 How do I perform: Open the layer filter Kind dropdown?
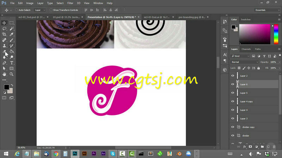click(x=240, y=56)
